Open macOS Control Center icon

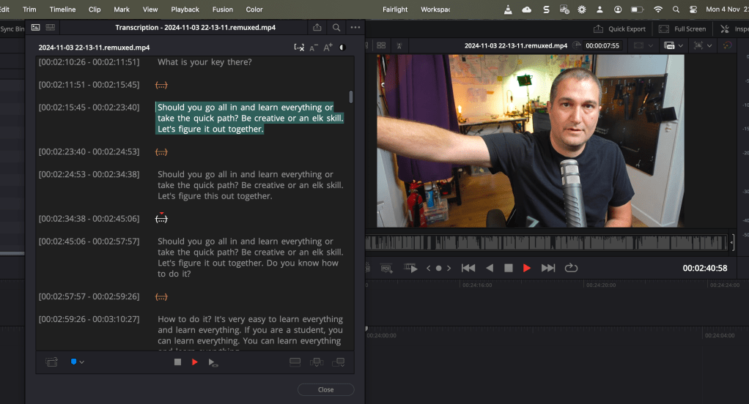click(x=693, y=9)
